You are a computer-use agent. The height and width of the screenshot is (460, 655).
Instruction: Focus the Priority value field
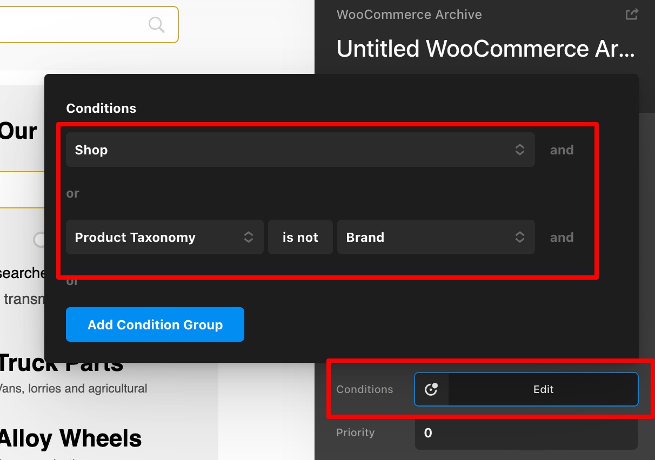pos(526,432)
